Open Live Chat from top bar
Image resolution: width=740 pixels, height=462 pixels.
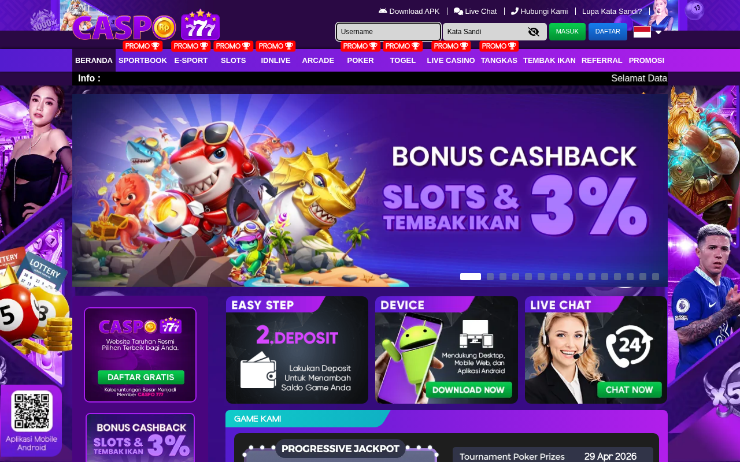pyautogui.click(x=475, y=11)
